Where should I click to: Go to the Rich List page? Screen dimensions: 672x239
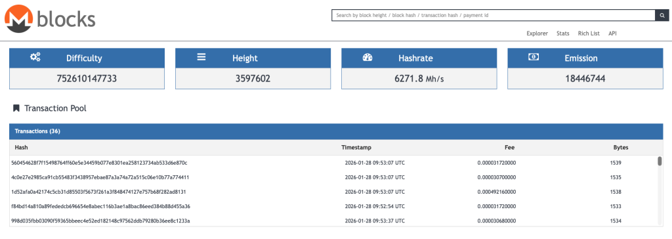pos(589,33)
